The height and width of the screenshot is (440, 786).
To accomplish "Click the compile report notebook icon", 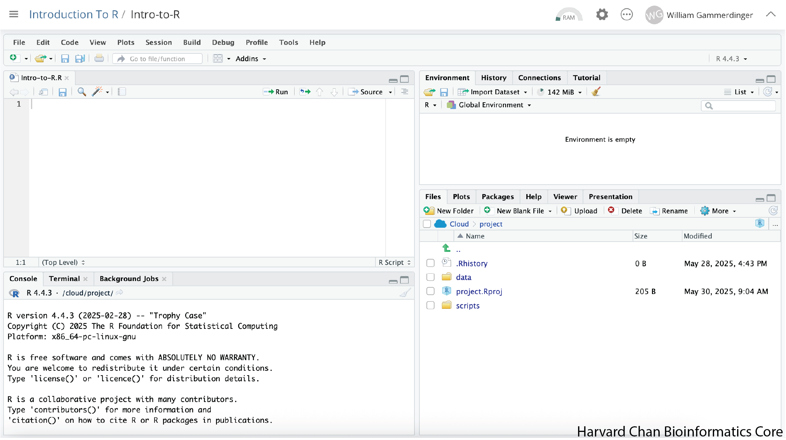I will click(122, 92).
